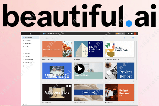This screenshot has height=106, width=159.
Task: Click the search magnifier icon above presentations
Action: pyautogui.click(x=124, y=38)
